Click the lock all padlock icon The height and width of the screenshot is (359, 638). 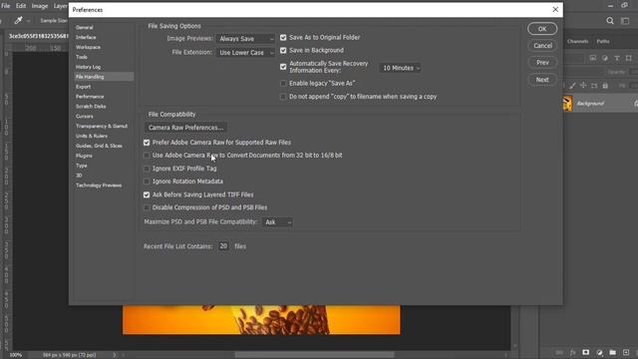[605, 86]
